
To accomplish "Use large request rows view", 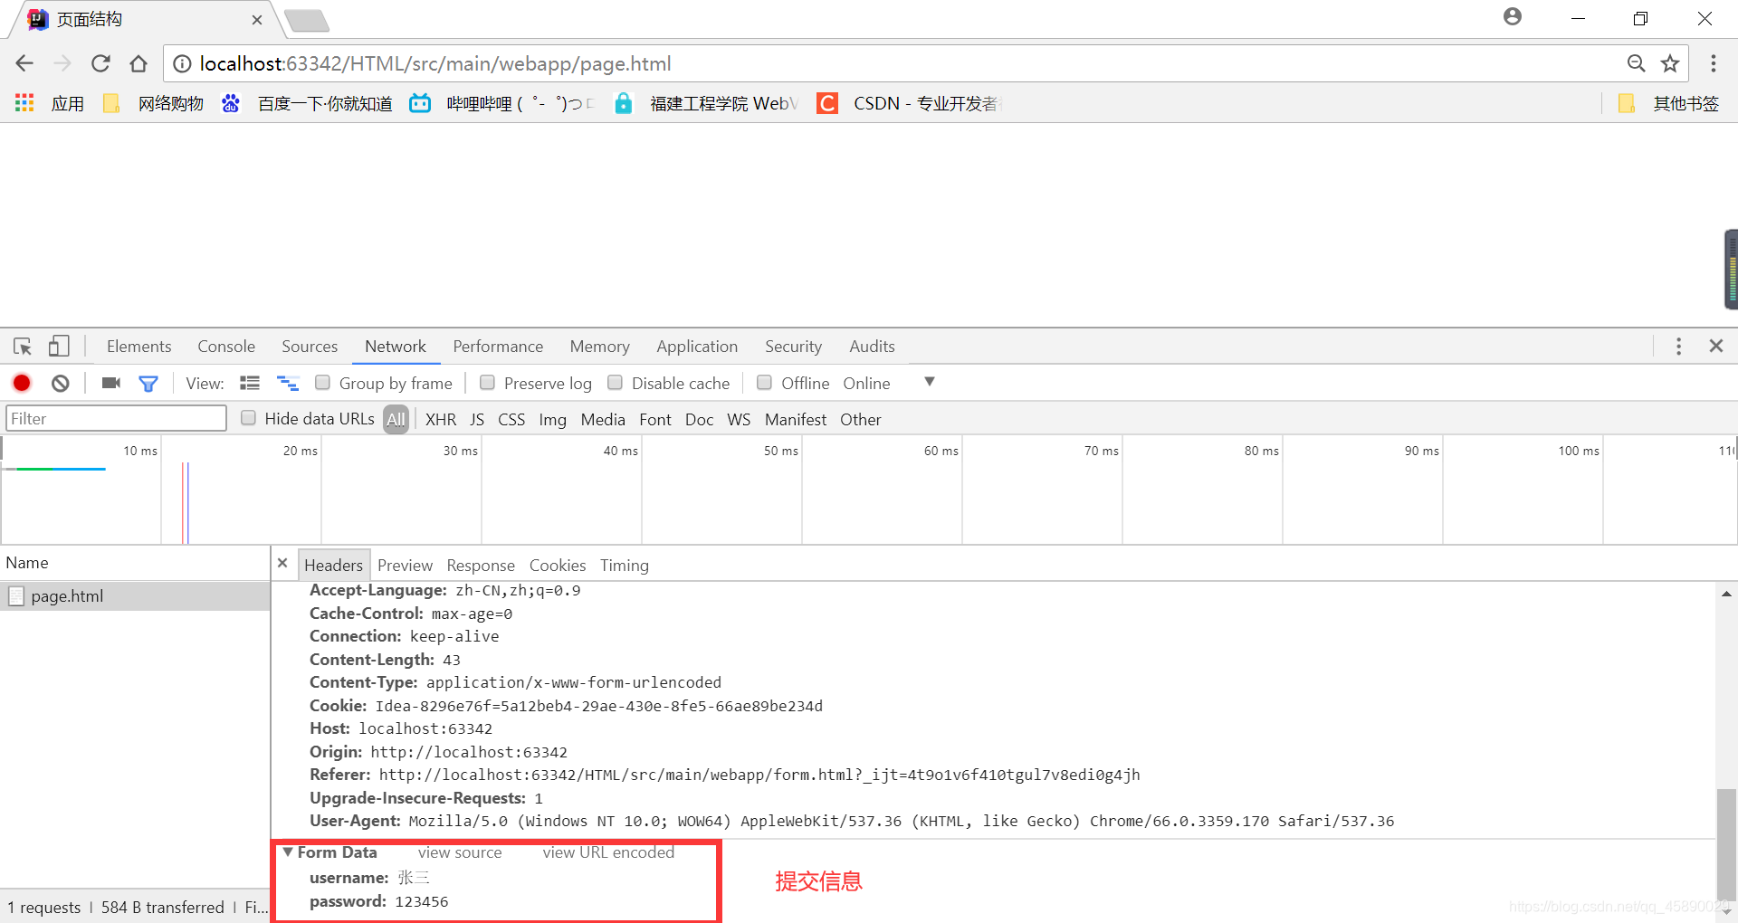I will 250,383.
